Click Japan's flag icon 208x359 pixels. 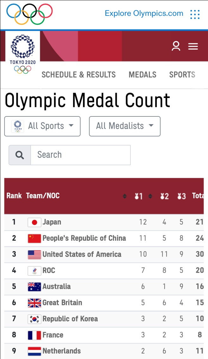pyautogui.click(x=34, y=222)
